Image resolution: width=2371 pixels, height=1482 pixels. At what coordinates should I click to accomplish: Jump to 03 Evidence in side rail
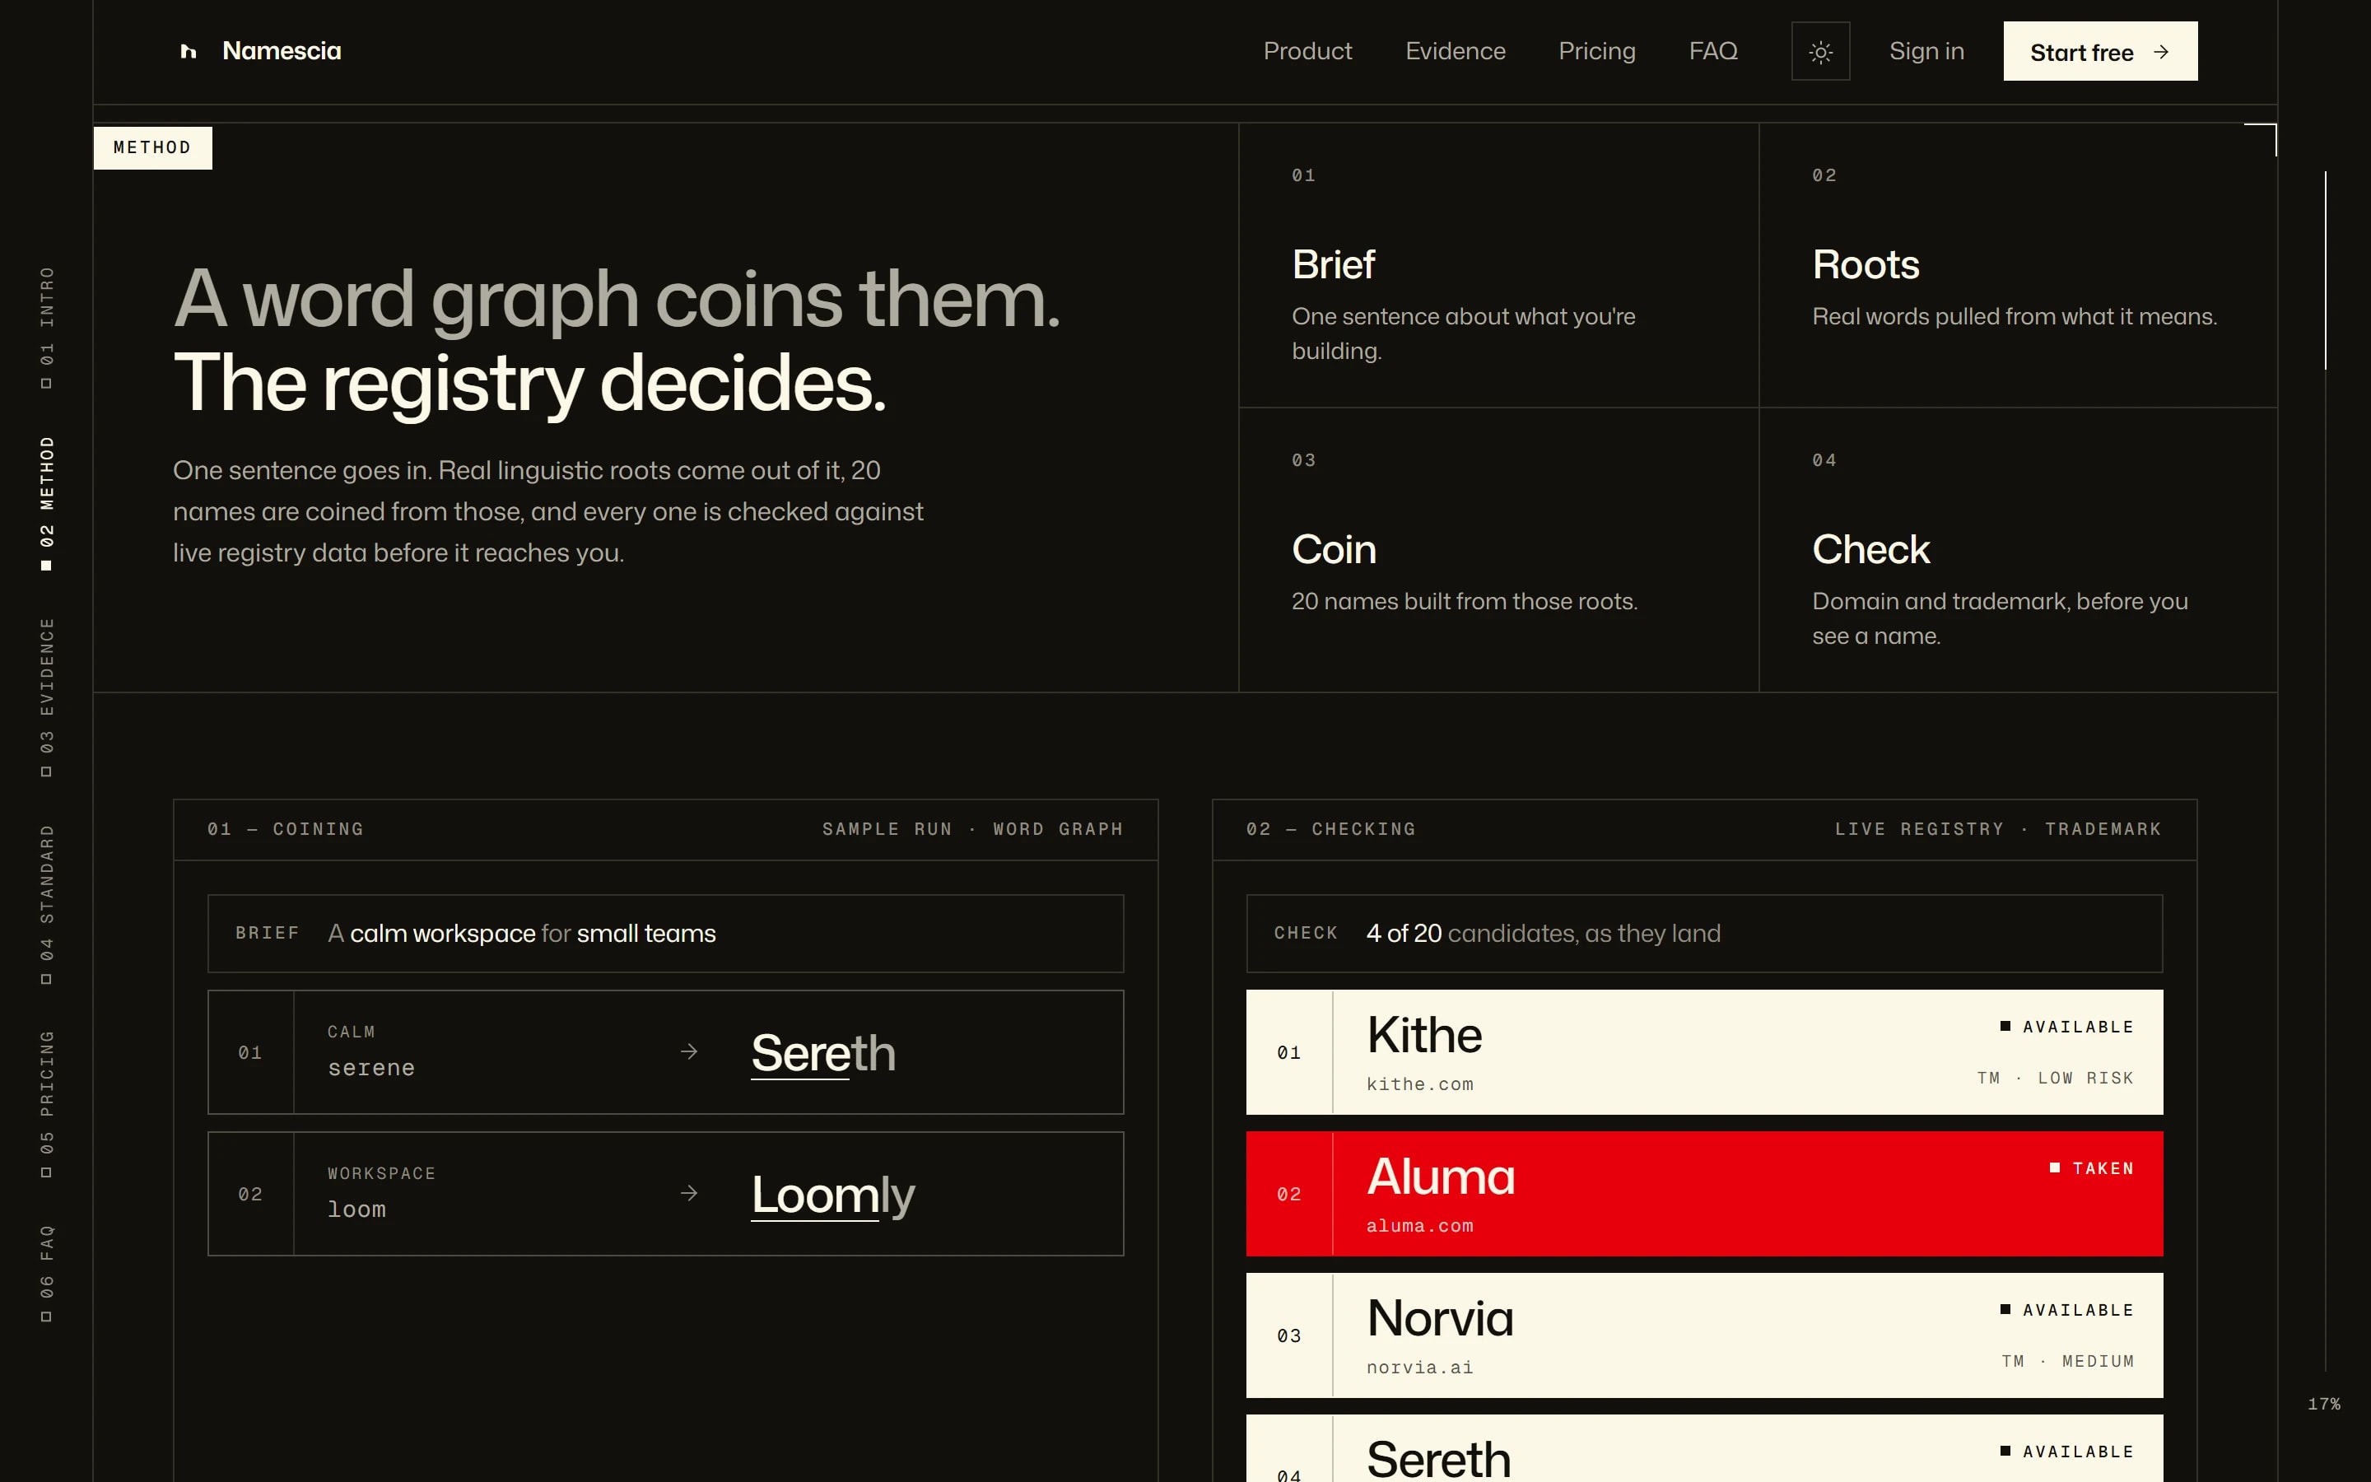coord(46,697)
